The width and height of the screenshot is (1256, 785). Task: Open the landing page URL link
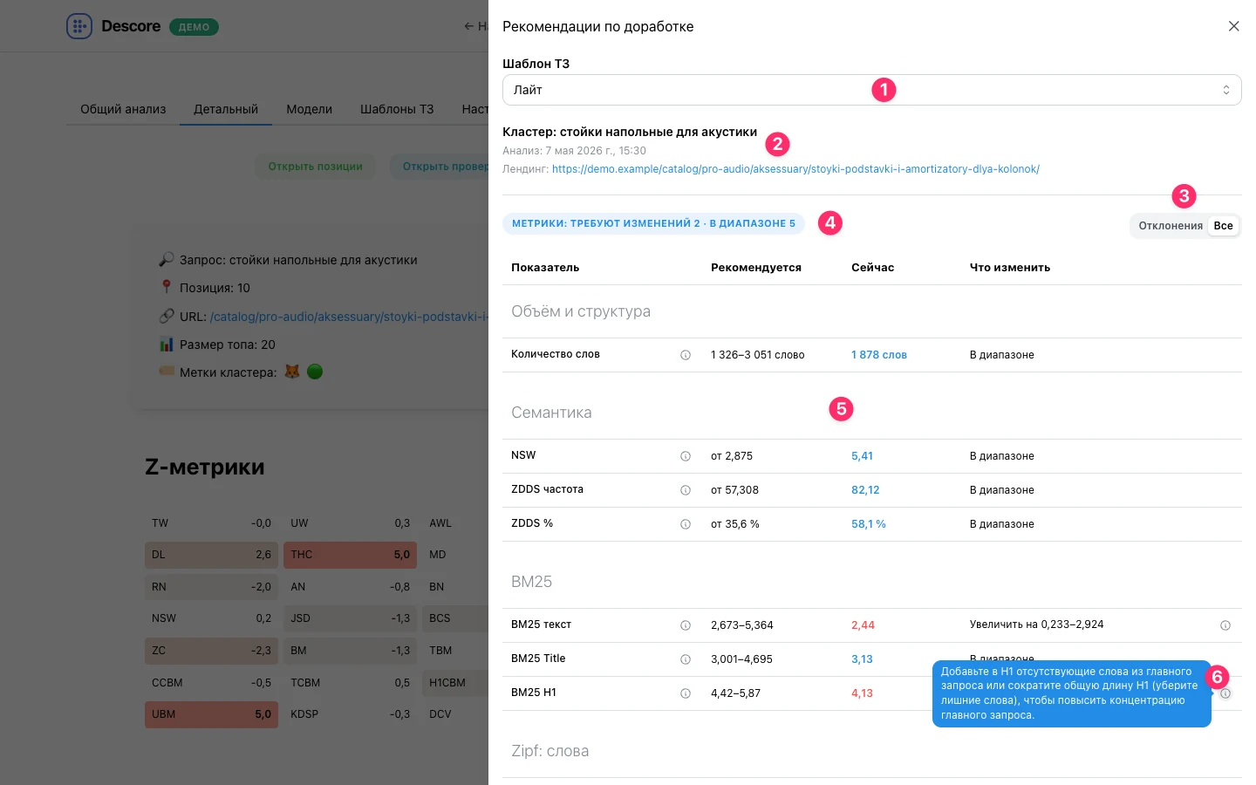click(795, 169)
